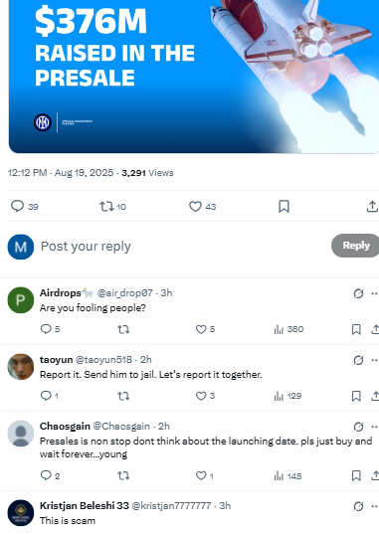379x534 pixels.
Task: Bookmark taoyun's reply
Action: click(x=356, y=396)
